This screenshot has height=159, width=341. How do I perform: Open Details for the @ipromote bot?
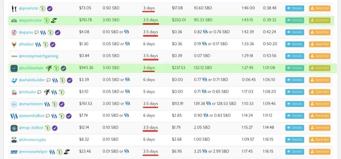coord(295,8)
